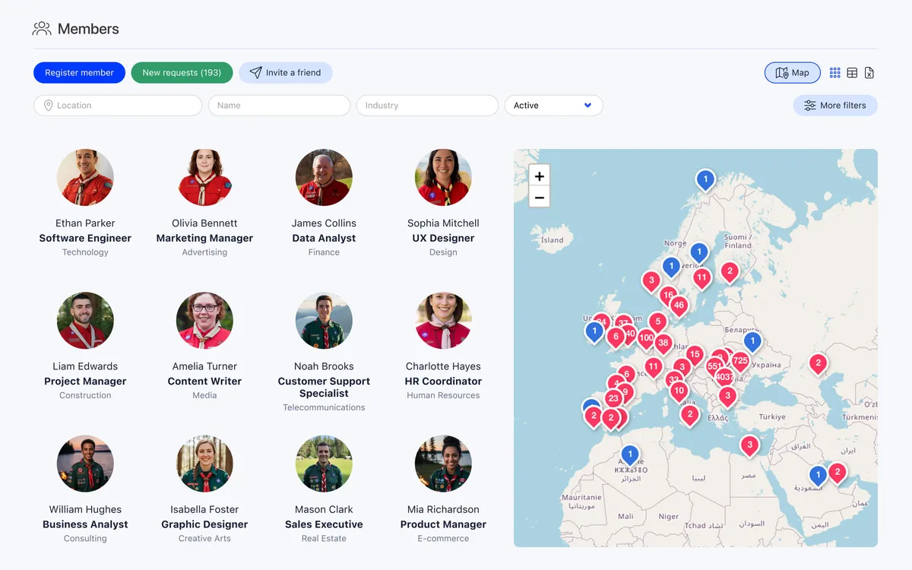Click the Name search field
Image resolution: width=912 pixels, height=570 pixels.
(x=278, y=105)
